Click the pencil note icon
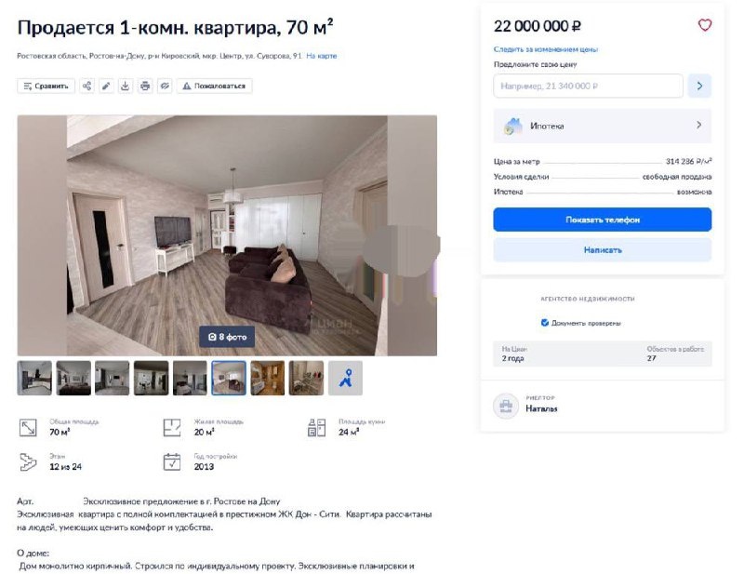The height and width of the screenshot is (574, 744). 106,86
